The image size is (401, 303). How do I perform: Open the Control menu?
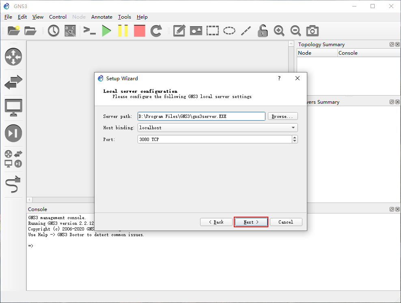point(58,17)
